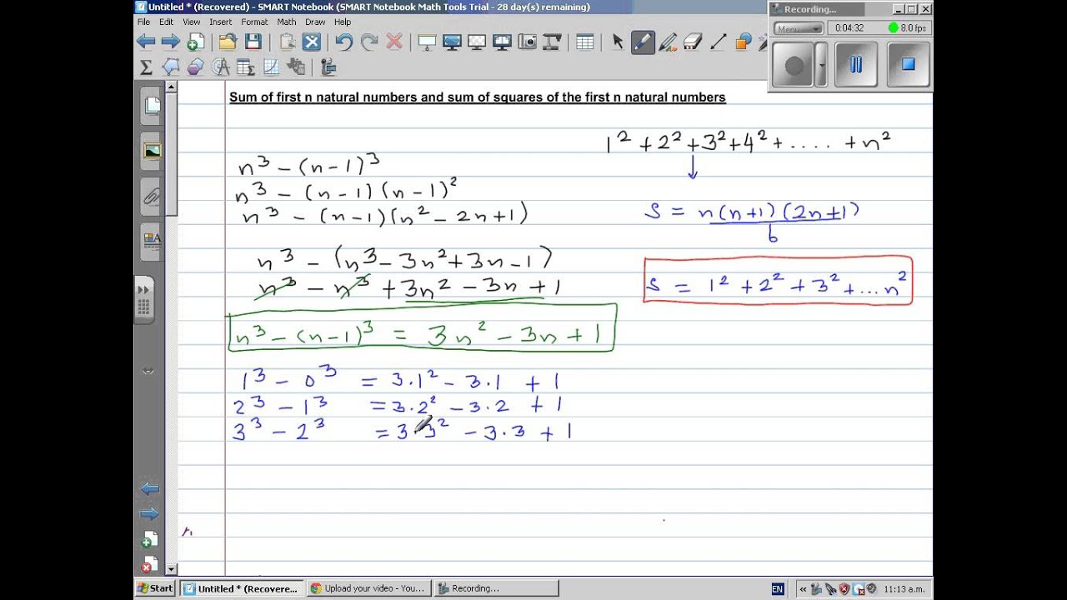
Task: Save the notebook with the floppy icon
Action: click(253, 42)
